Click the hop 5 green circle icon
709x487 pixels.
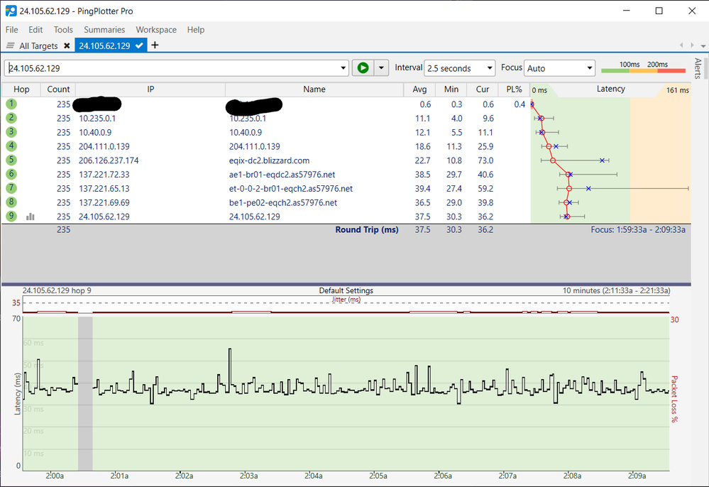(11, 160)
